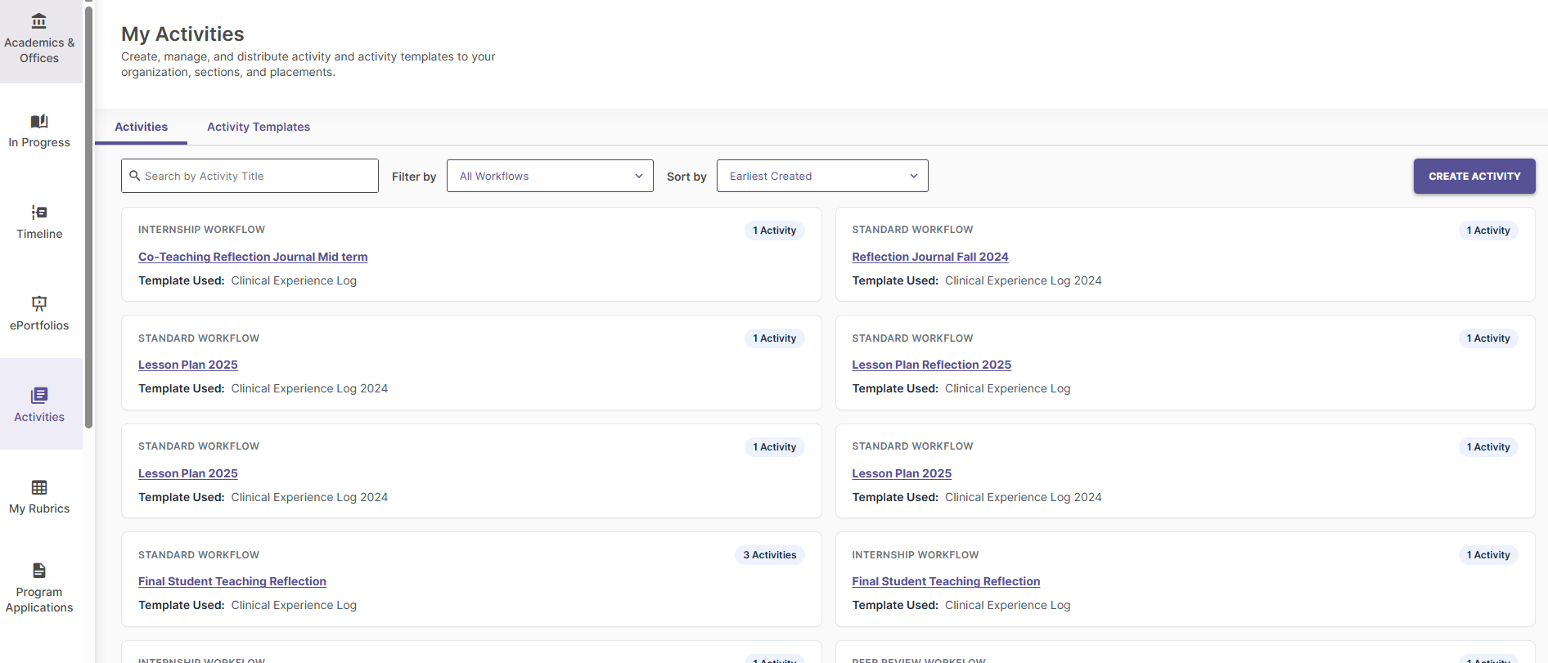Open My Rubrics grid icon
Screen dimensions: 1548x663
(39, 487)
